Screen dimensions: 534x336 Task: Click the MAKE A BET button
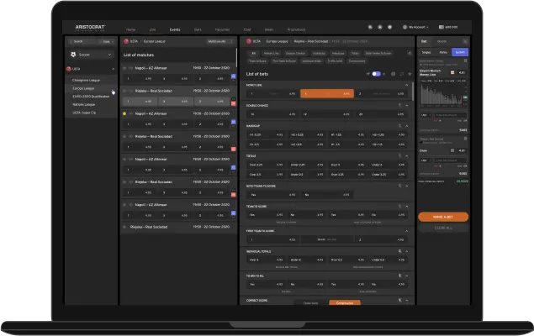click(443, 217)
